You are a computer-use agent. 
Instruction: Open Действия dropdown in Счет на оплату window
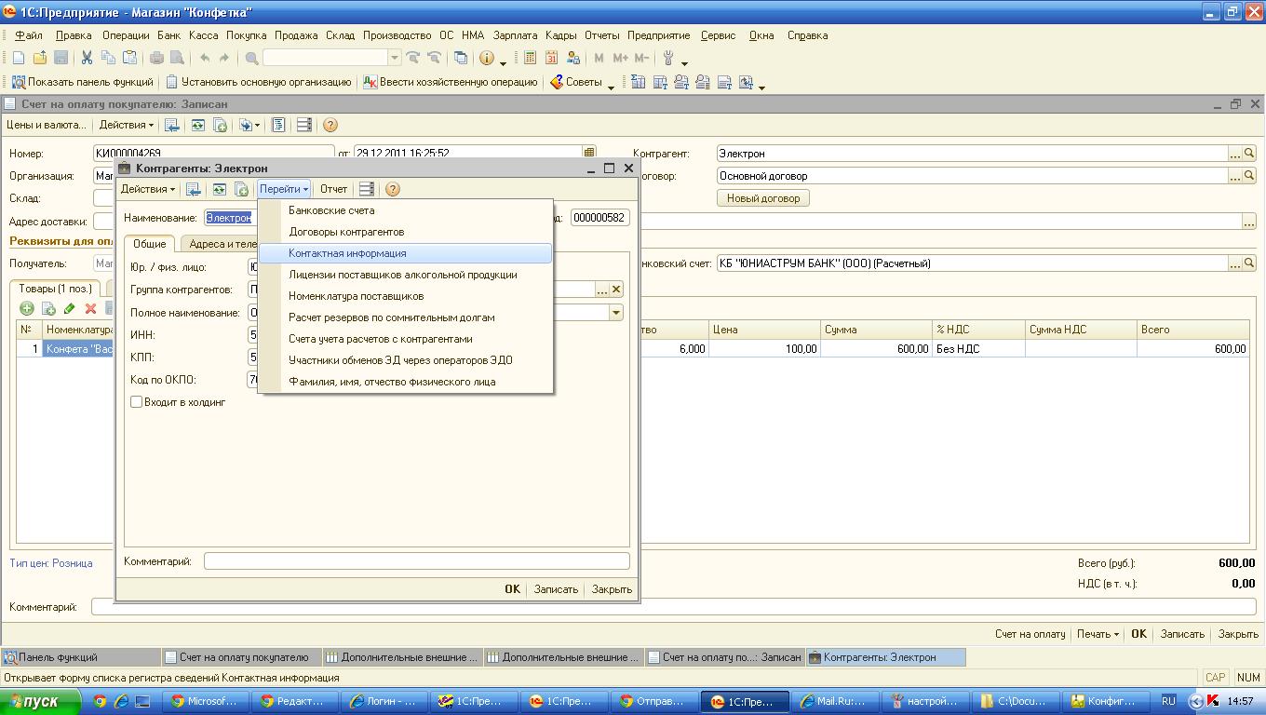pos(127,125)
